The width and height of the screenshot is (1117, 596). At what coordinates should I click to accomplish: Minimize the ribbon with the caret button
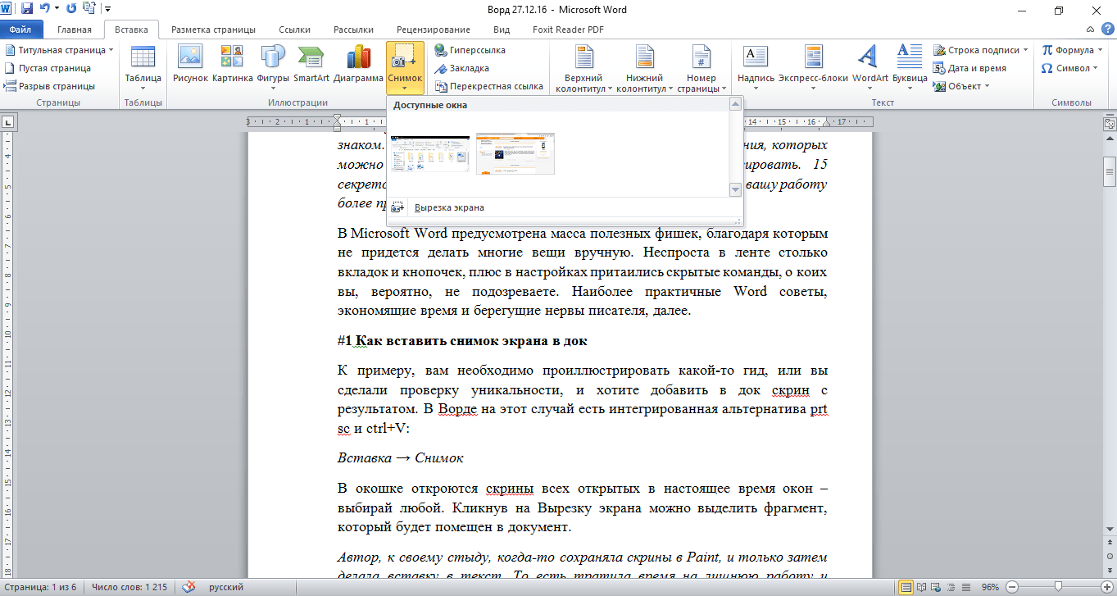[1088, 30]
